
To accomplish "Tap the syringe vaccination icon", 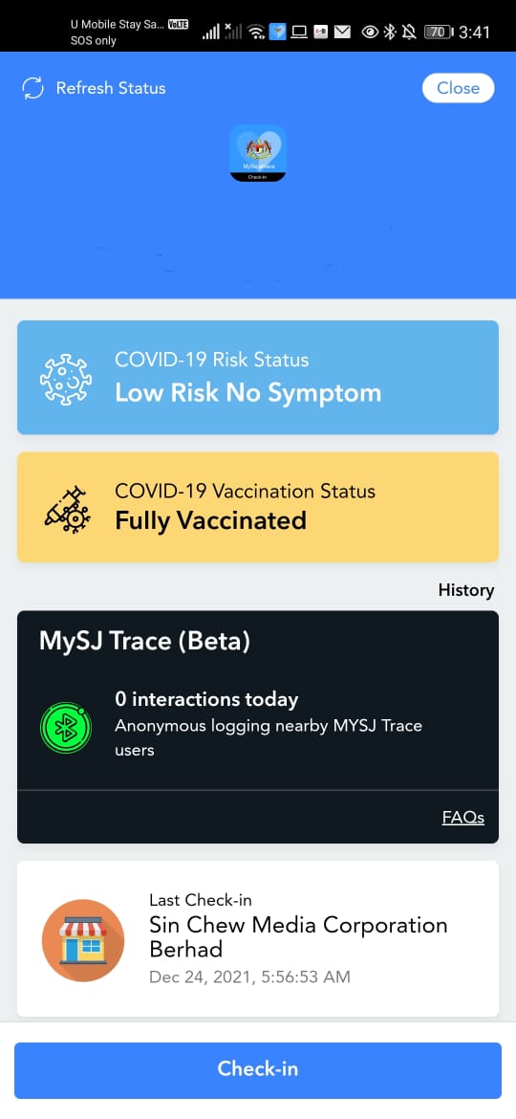I will pyautogui.click(x=67, y=509).
